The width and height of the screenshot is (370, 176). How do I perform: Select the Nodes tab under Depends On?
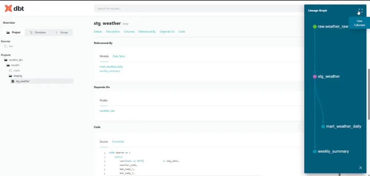point(104,101)
